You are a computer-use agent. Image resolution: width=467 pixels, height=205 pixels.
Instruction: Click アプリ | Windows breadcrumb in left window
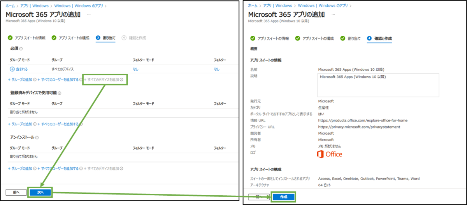35,6
